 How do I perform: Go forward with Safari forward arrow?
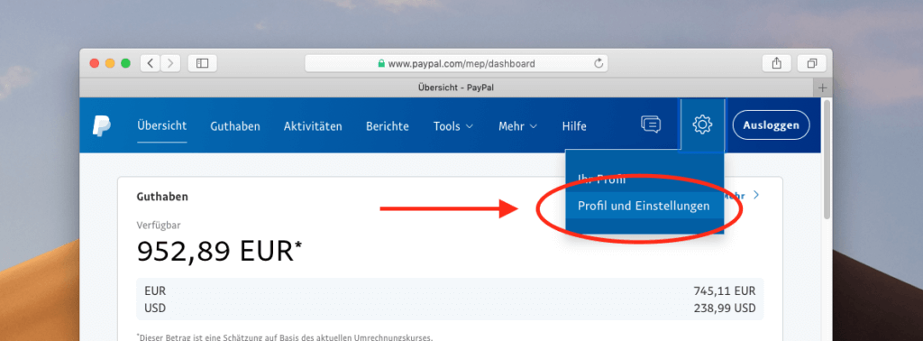tap(170, 63)
